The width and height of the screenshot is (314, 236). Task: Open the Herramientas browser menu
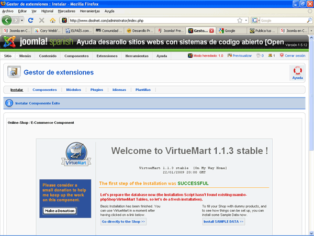pyautogui.click(x=89, y=11)
